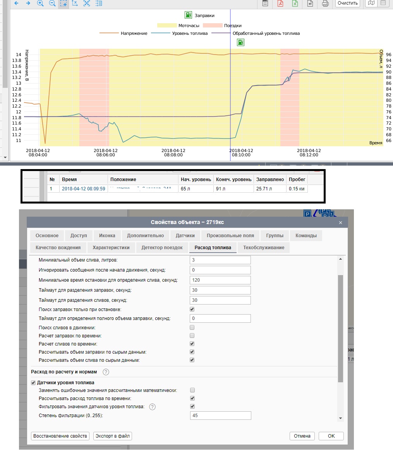Image resolution: width=393 pixels, height=450 pixels.
Task: Click the 'Очистить' button
Action: [347, 3]
